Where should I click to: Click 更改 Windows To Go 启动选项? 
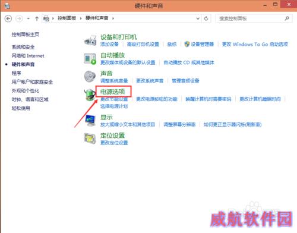point(255,44)
